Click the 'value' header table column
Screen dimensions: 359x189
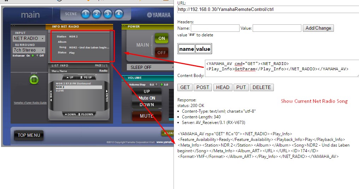tap(203, 49)
